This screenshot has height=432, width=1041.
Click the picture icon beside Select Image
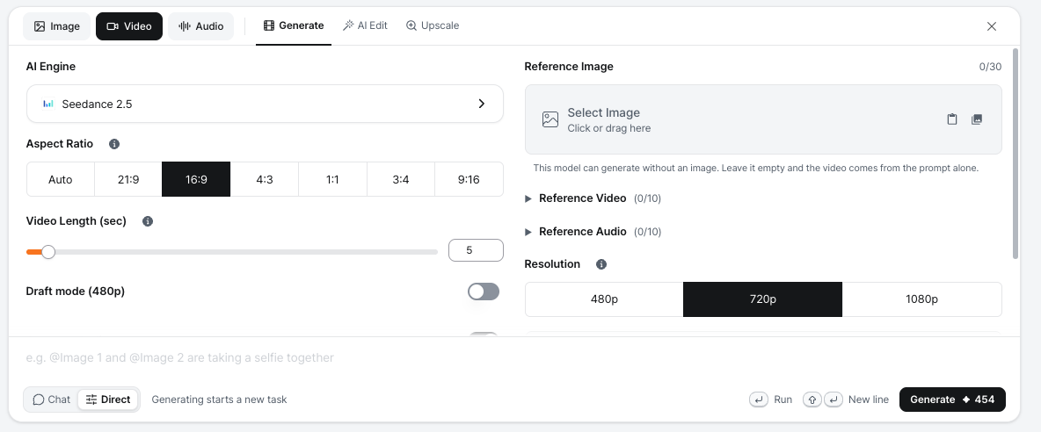coord(550,119)
